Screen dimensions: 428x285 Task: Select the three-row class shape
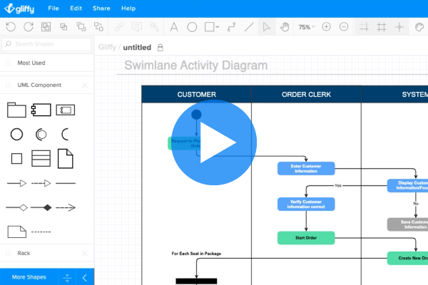pyautogui.click(x=41, y=158)
